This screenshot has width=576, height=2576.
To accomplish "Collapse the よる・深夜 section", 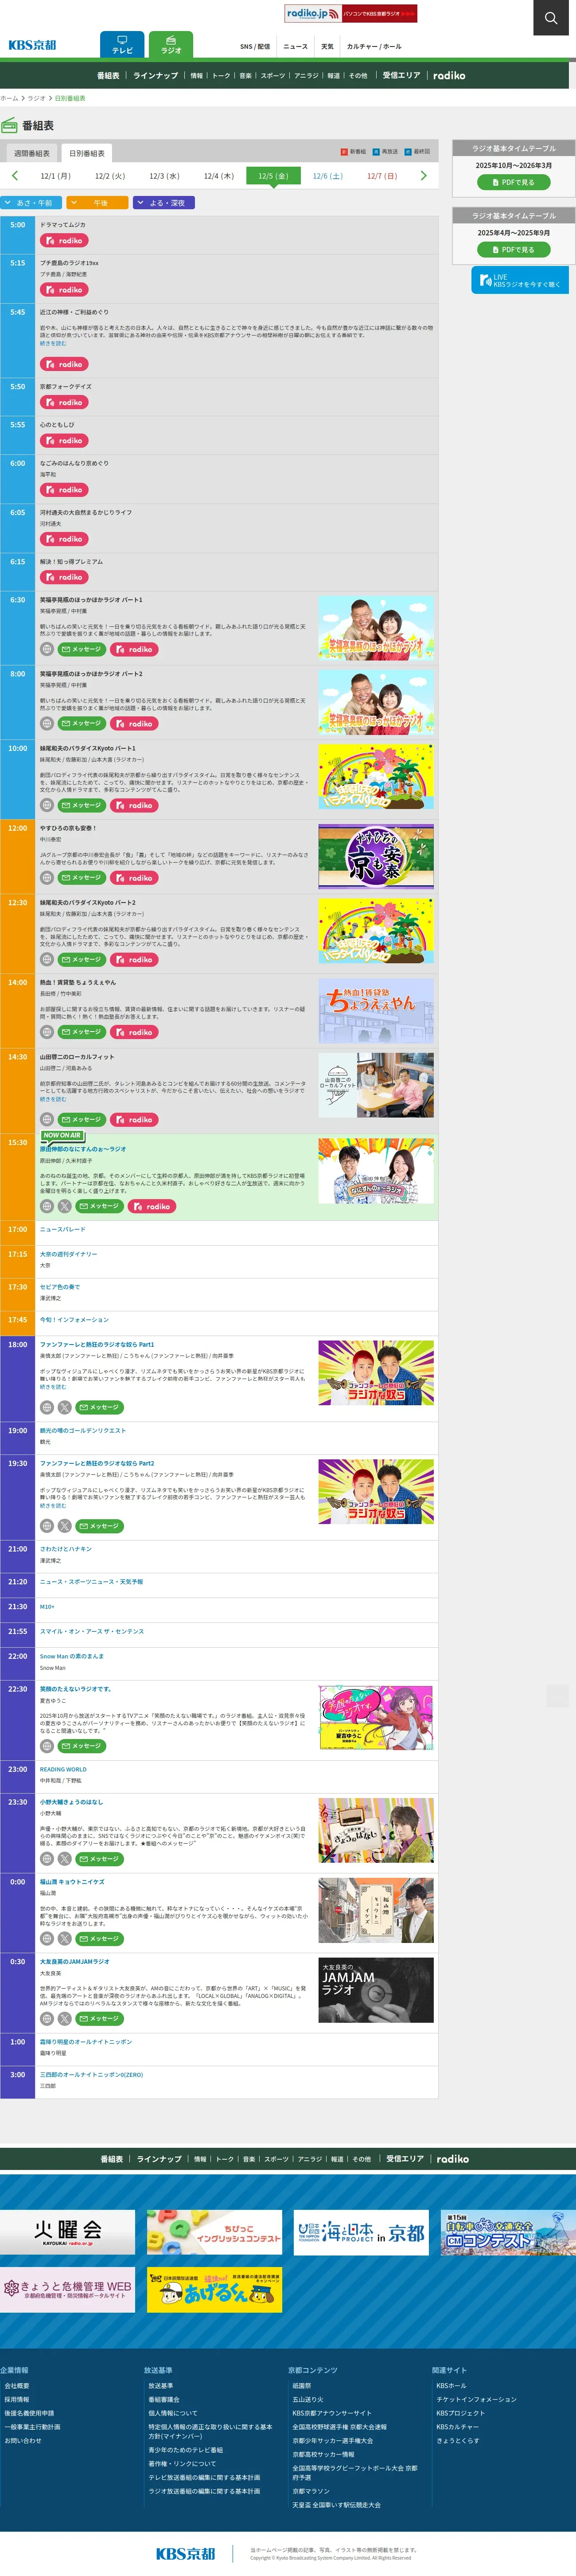I will (163, 203).
